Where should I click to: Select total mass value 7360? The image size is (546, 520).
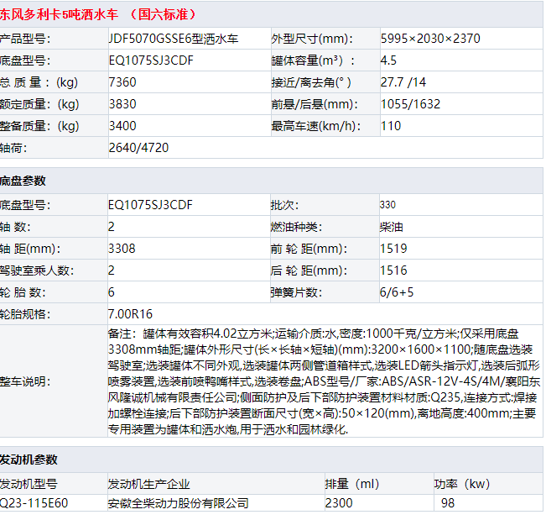coord(122,82)
